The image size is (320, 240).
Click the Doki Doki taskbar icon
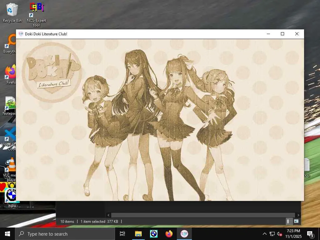click(x=184, y=234)
